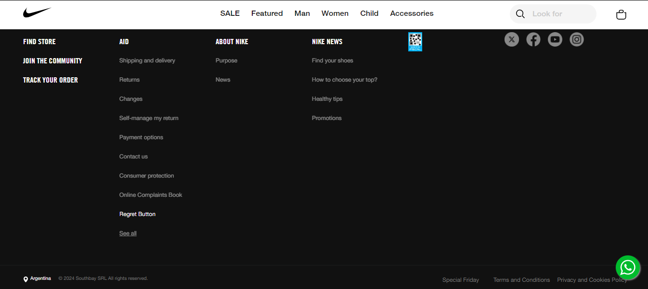Click the Regret Button link
Screen dimensions: 648x289
(137, 214)
